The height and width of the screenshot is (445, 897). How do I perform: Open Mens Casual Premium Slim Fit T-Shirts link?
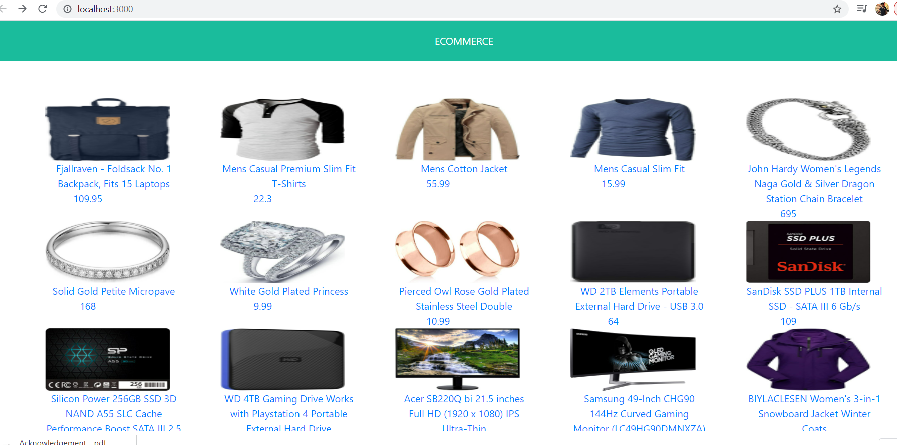[x=289, y=176]
